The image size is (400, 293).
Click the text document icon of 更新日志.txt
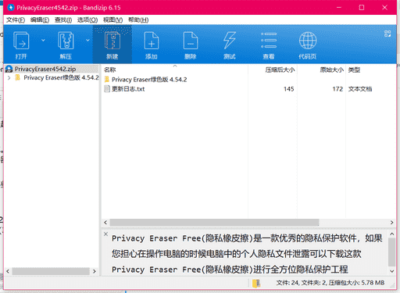(x=107, y=89)
